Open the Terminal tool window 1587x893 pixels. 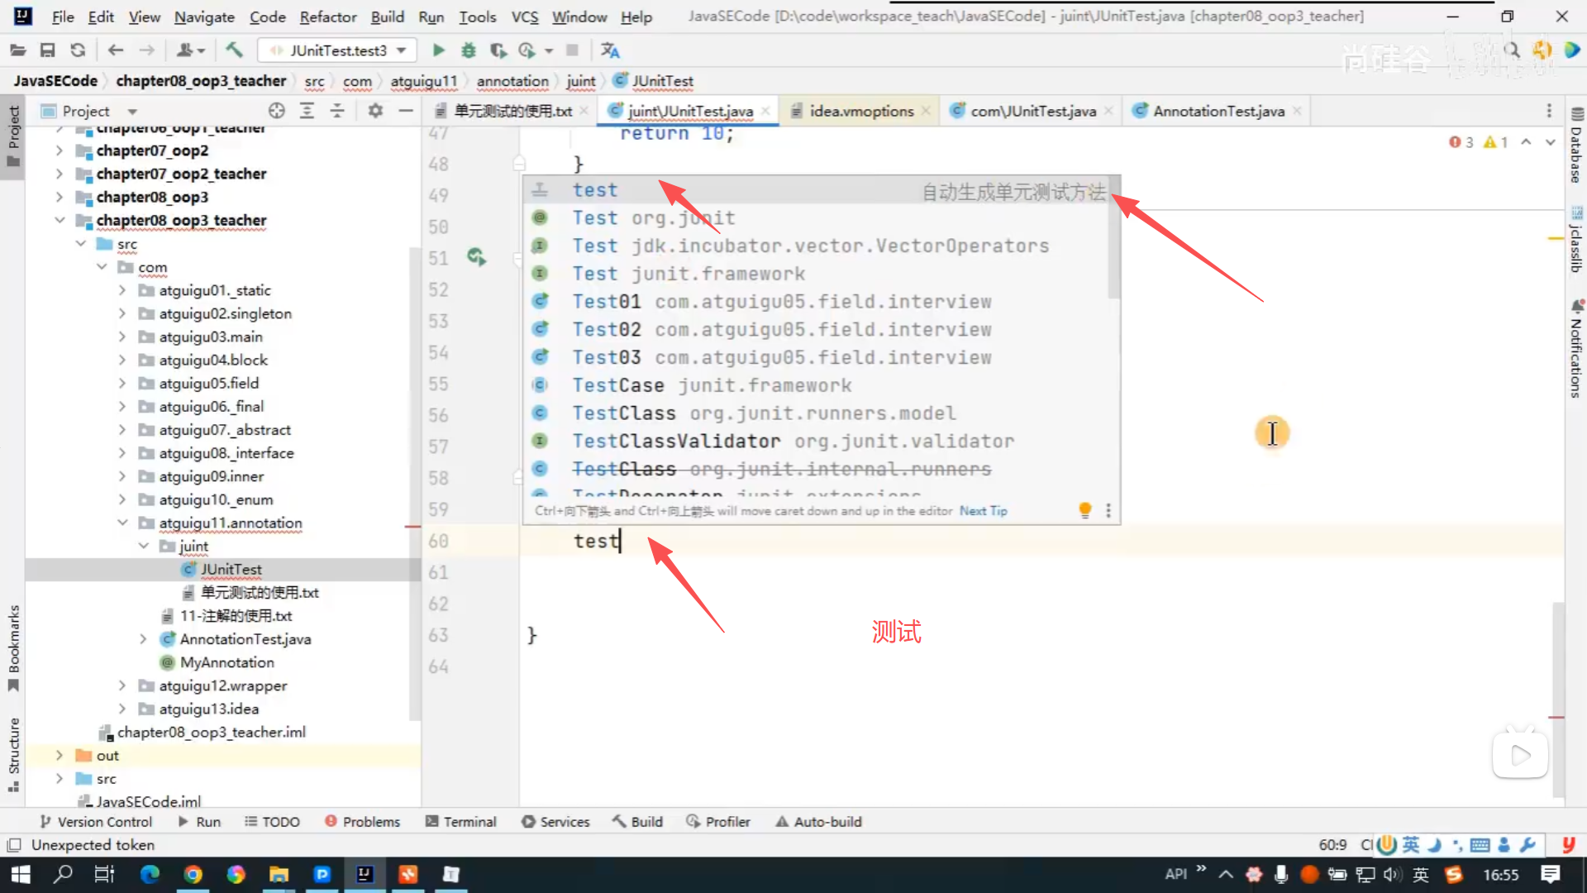[x=460, y=822]
